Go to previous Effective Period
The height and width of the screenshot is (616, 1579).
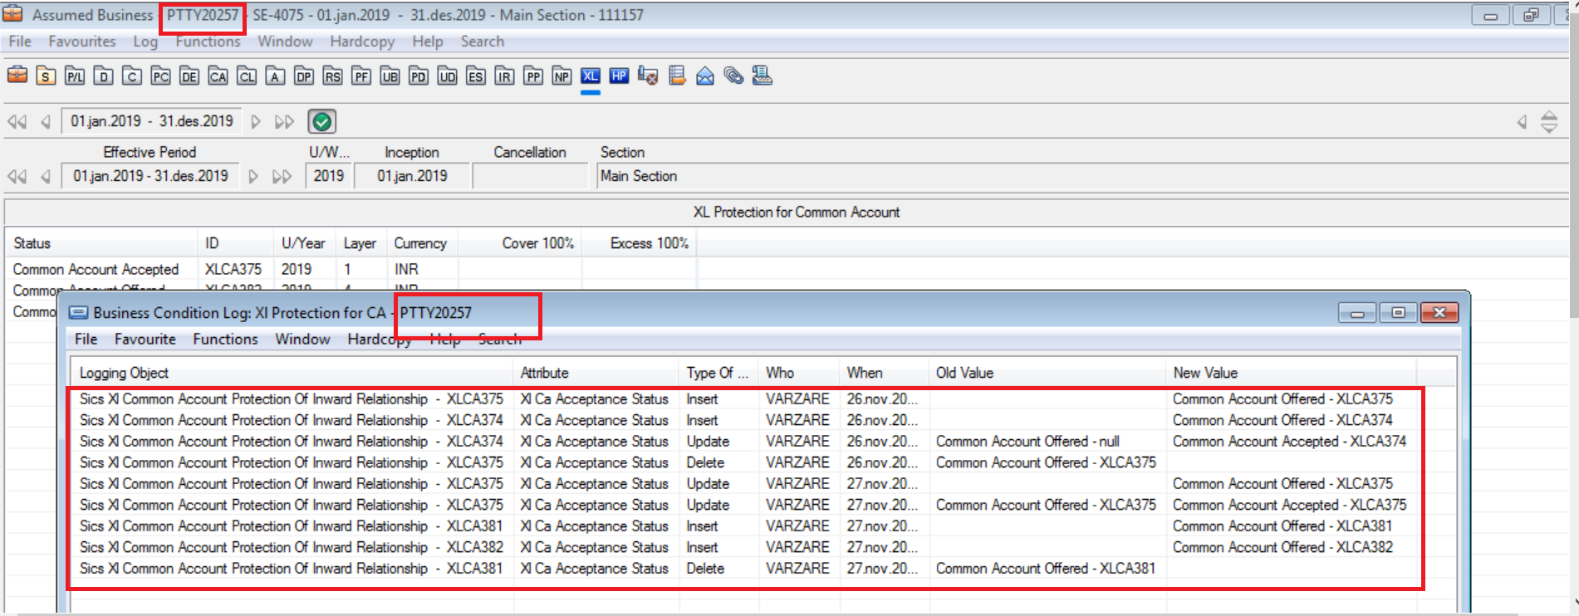pyautogui.click(x=46, y=177)
